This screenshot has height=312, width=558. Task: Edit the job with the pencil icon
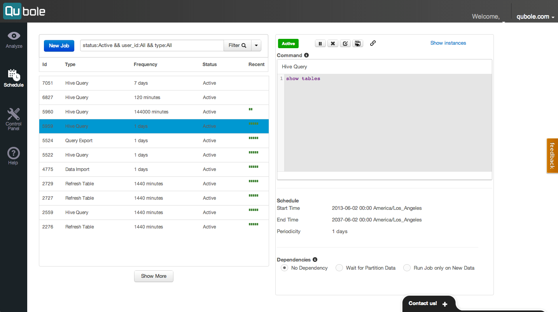(345, 44)
